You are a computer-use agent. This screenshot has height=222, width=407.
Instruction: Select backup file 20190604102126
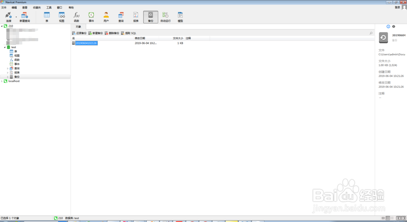coord(86,43)
